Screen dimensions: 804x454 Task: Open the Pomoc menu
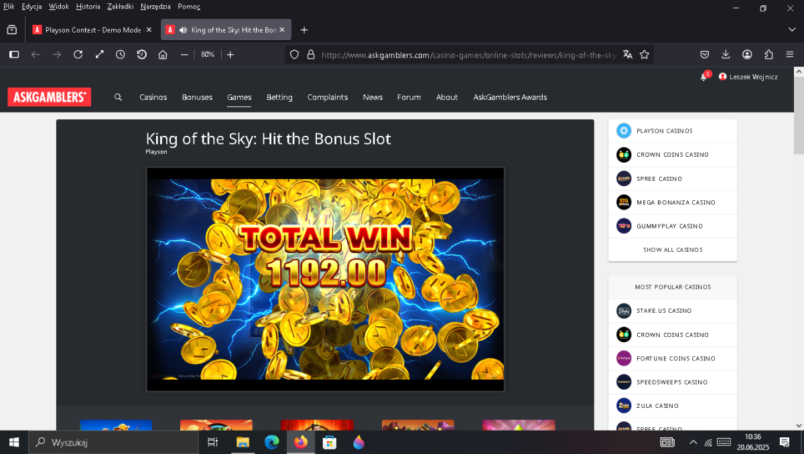pos(189,7)
